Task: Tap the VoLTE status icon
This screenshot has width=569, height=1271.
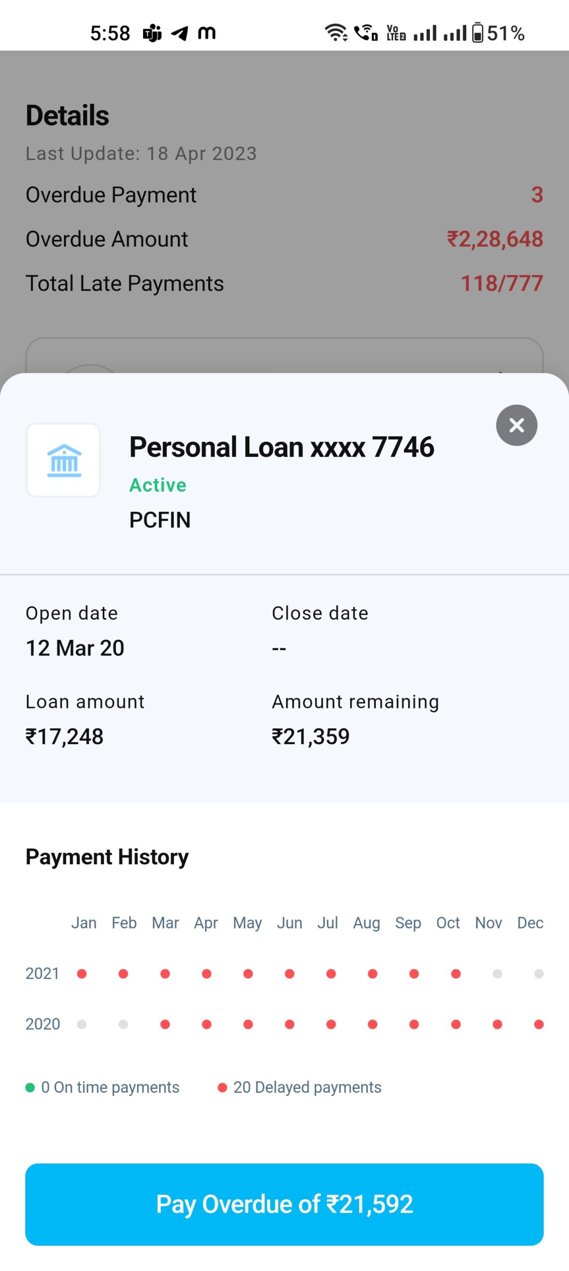Action: 396,33
